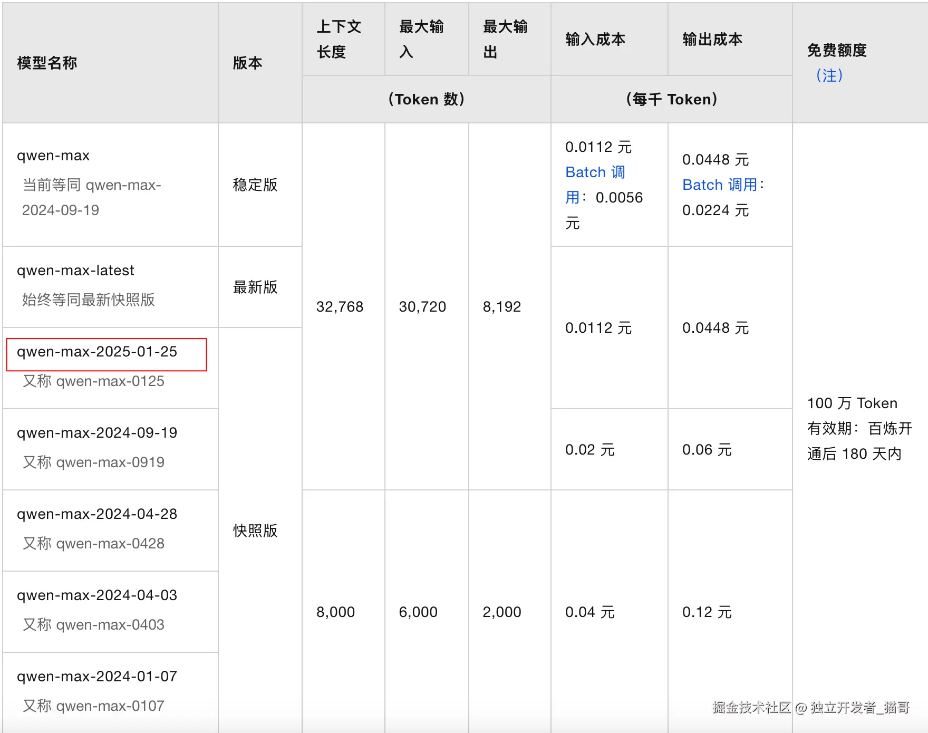Screen dimensions: 928x733
Task: Select the 免费额度 header text
Action: [837, 50]
